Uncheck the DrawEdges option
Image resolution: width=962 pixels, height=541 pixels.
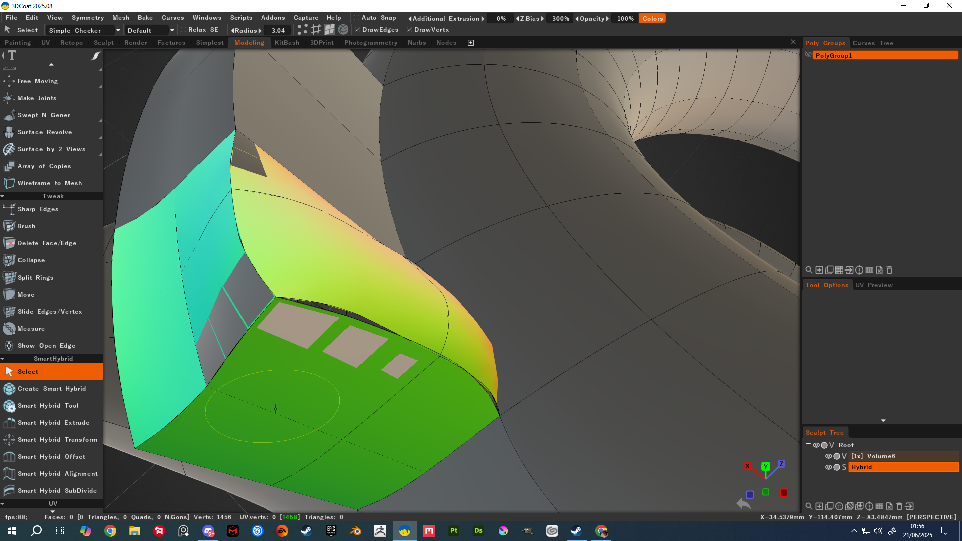click(358, 30)
